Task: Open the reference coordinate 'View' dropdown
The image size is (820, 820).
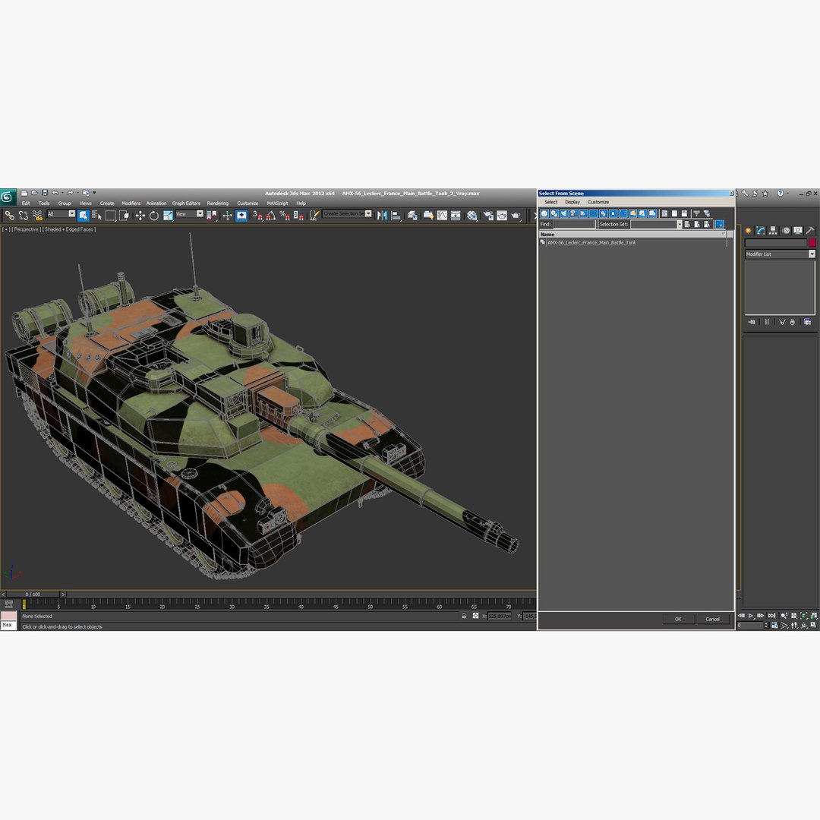Action: tap(200, 214)
